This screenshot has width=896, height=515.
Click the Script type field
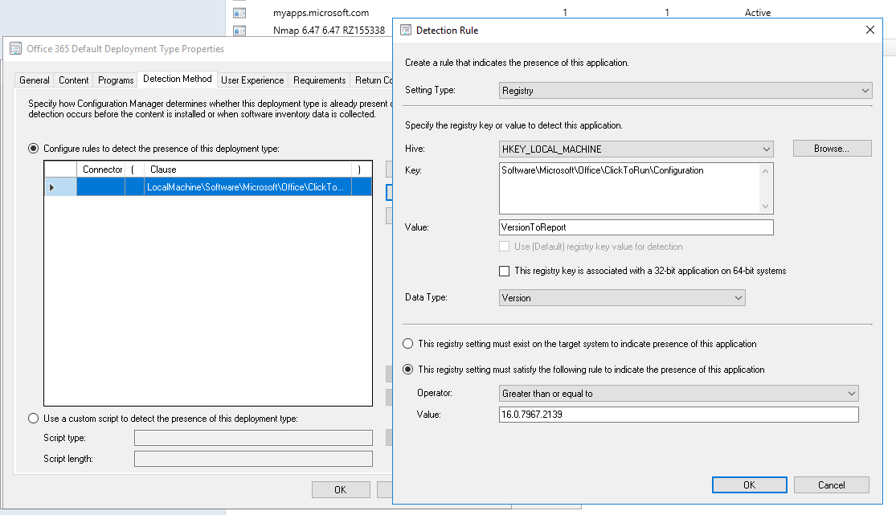(253, 438)
